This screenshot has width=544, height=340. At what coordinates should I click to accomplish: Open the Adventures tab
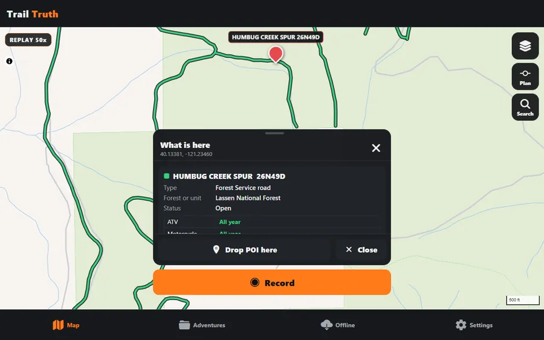coord(202,325)
